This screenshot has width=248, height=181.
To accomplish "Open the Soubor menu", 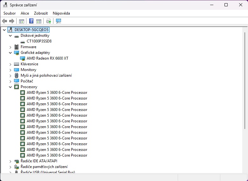I will coord(10,13).
